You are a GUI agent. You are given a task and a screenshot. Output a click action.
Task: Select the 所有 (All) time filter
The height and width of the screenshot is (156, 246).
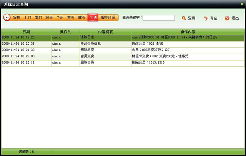17,18
